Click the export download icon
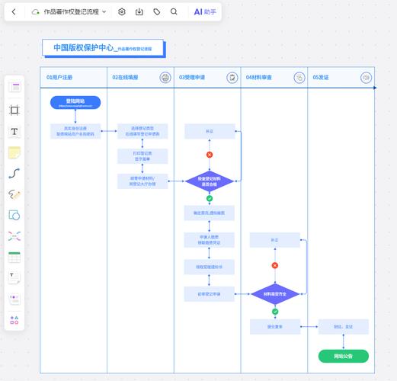Image resolution: width=397 pixels, height=381 pixels. tap(139, 11)
